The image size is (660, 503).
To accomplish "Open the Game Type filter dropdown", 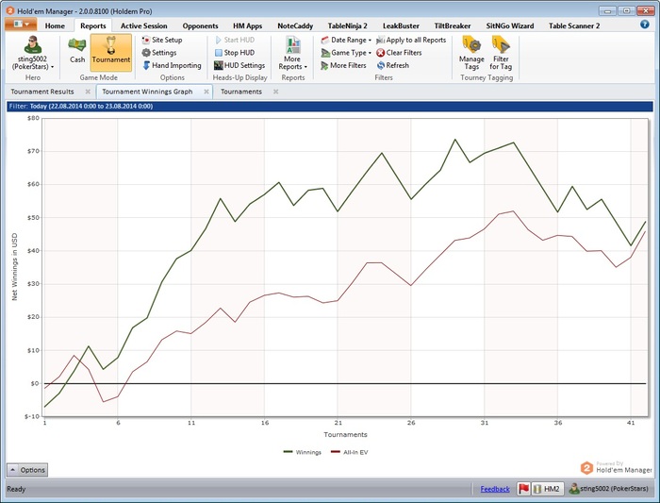I will 346,53.
